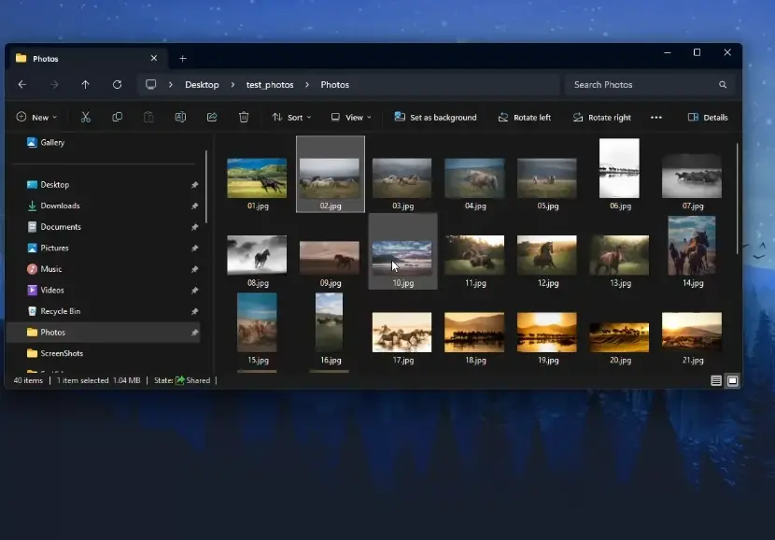This screenshot has height=540, width=775.
Task: Switch to the Photos tab
Action: coord(45,58)
